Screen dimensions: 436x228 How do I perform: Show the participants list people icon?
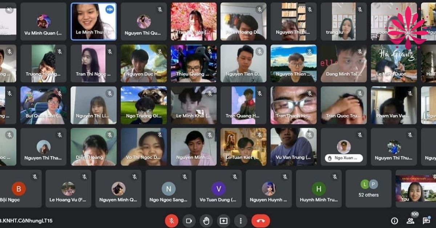(x=411, y=221)
